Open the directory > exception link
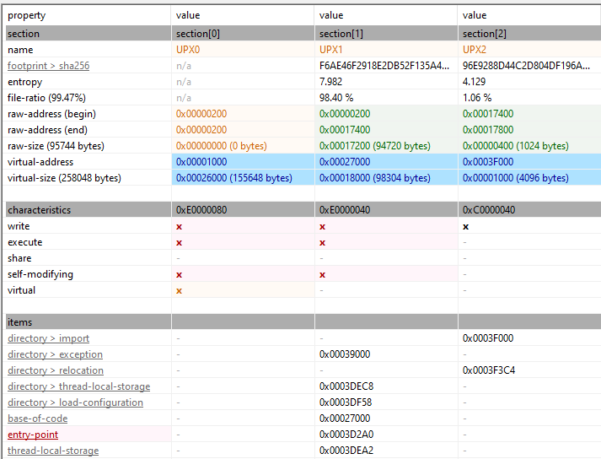This screenshot has height=459, width=601. tap(55, 354)
